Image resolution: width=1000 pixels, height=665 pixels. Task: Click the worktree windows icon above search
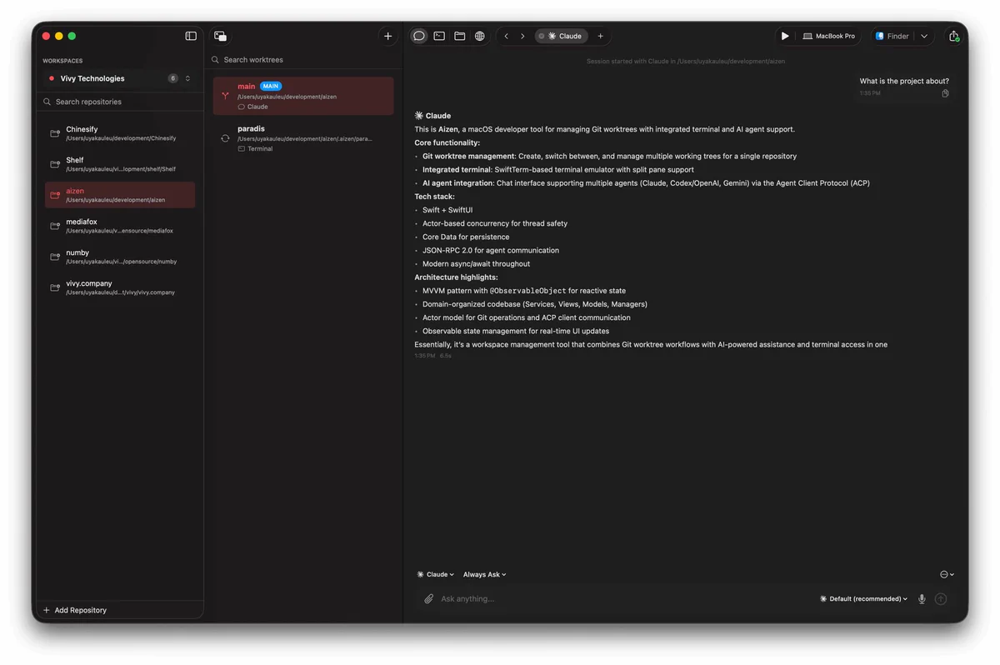click(x=220, y=36)
